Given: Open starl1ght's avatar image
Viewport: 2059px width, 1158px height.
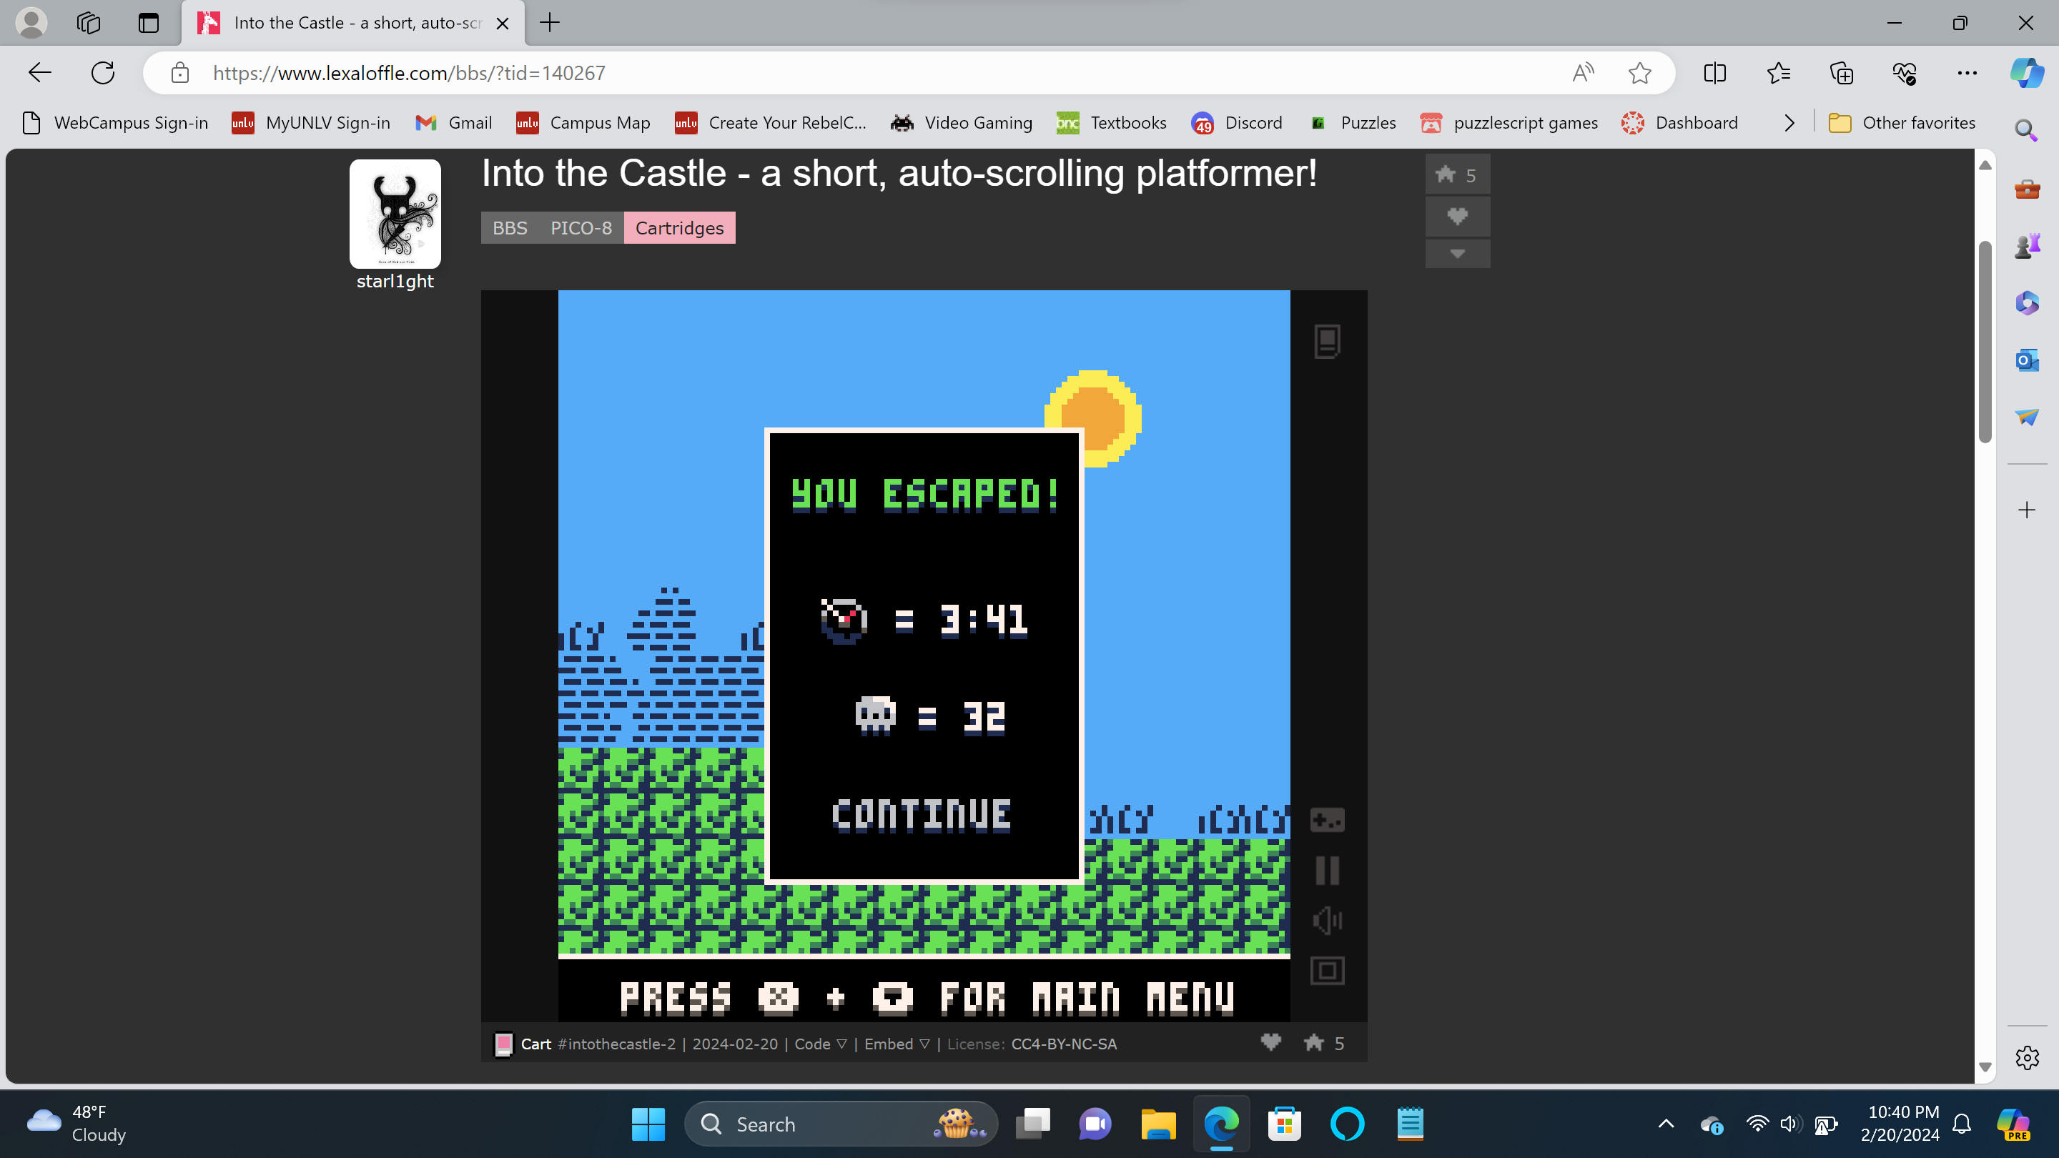Looking at the screenshot, I should [x=395, y=214].
